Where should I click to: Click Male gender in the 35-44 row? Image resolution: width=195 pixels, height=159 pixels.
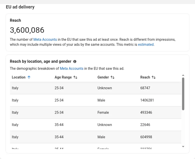point(101,137)
